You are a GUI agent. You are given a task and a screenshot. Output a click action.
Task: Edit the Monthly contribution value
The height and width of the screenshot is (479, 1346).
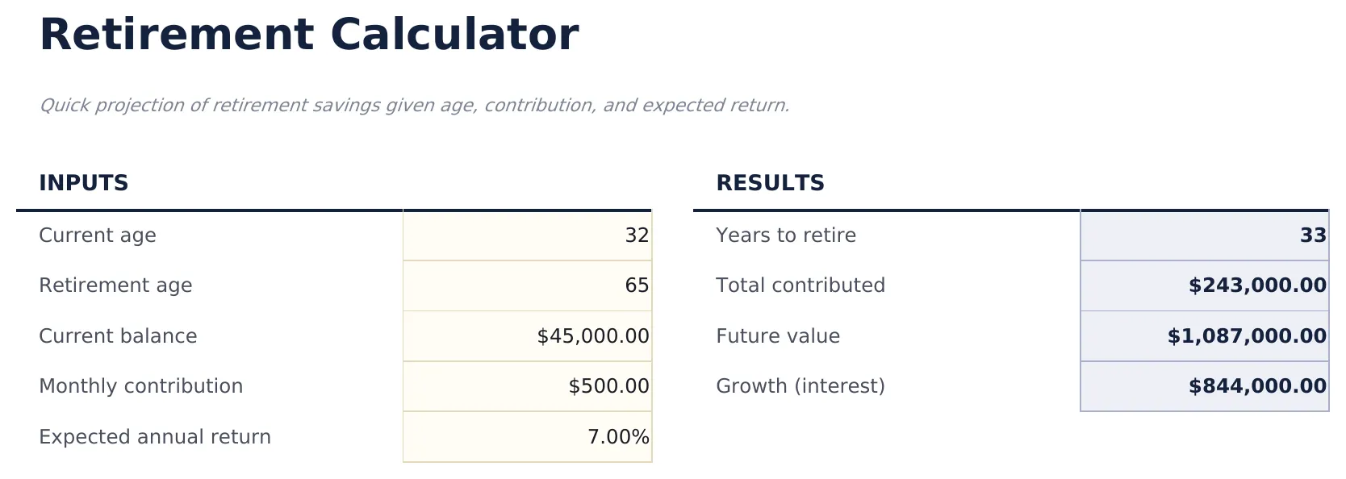527,386
